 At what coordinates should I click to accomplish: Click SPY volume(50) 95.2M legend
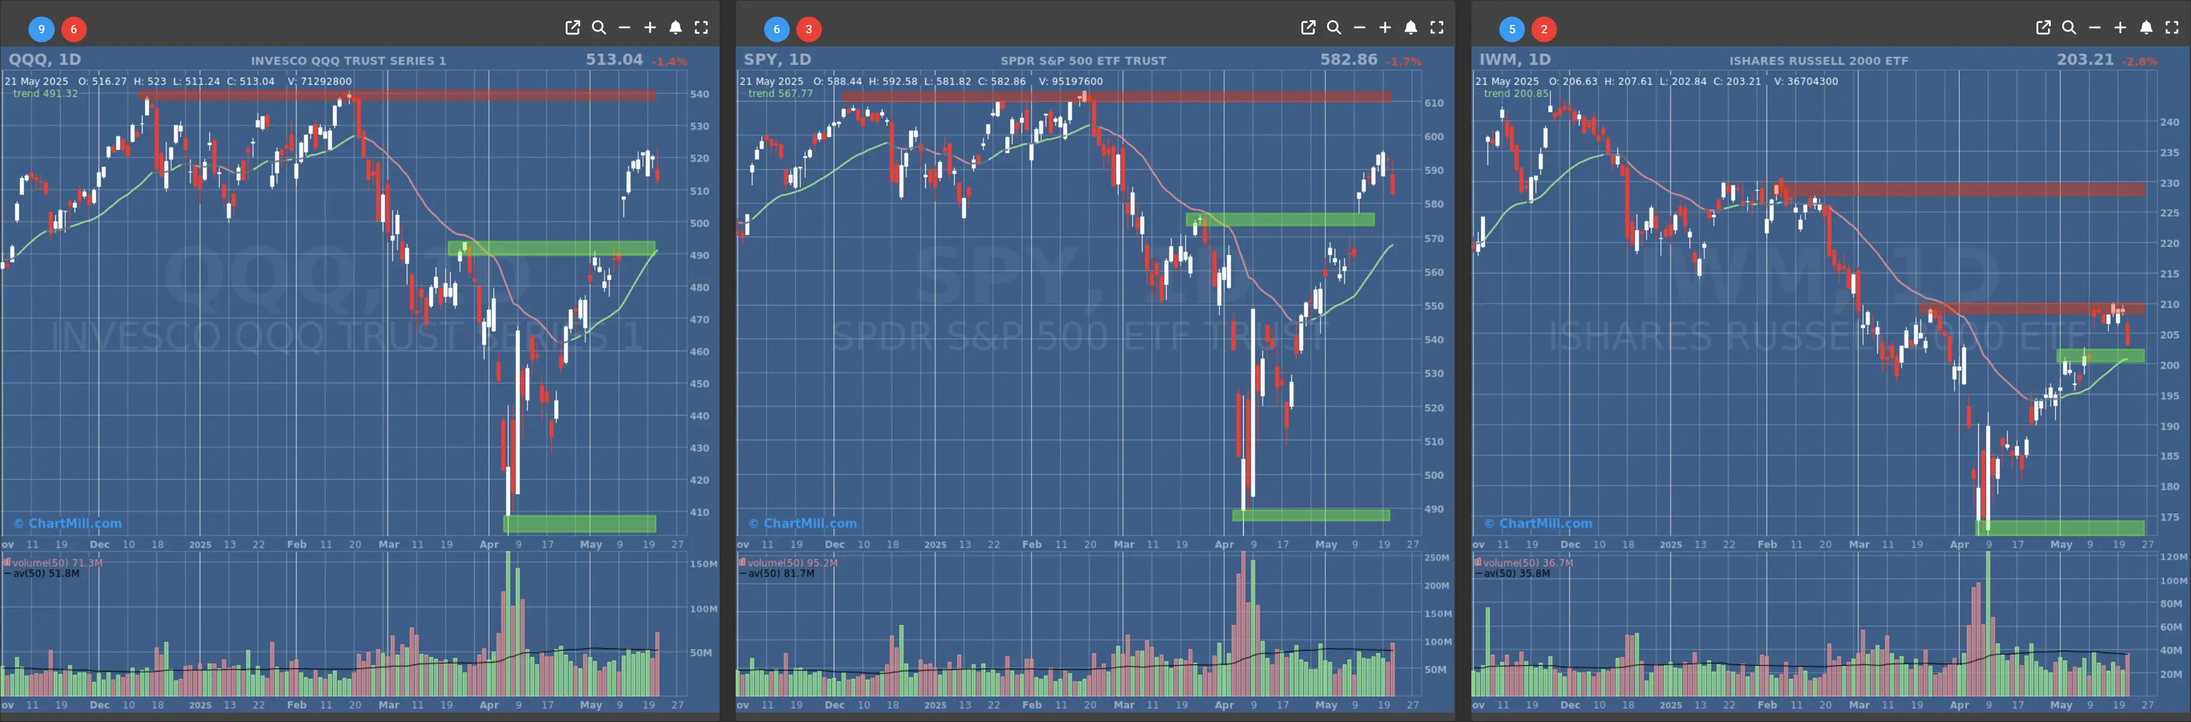pos(789,563)
